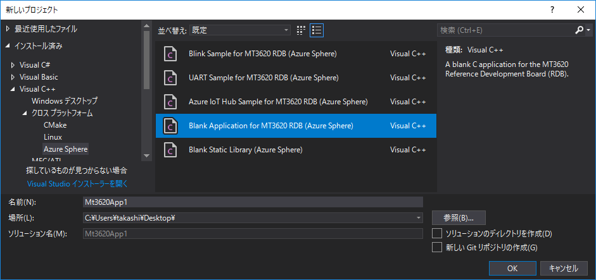Open the location path dropdown
This screenshot has width=596, height=280.
[419, 218]
